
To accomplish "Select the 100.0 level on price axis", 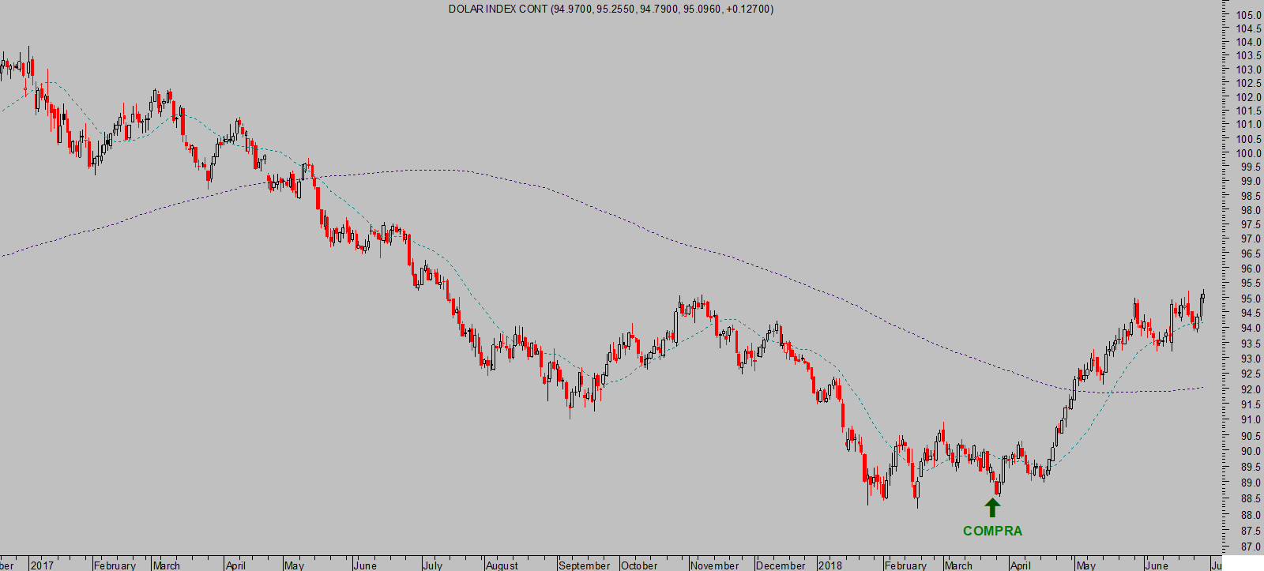I will (x=1249, y=153).
